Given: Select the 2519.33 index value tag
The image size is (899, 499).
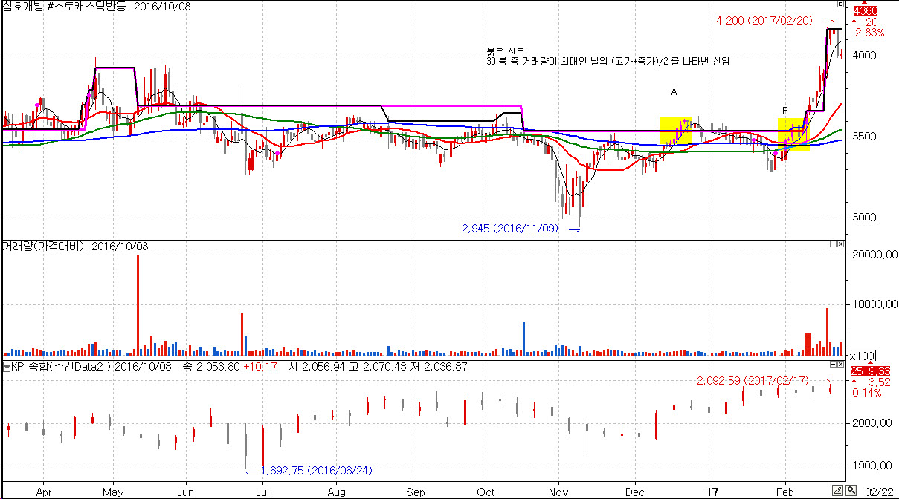Looking at the screenshot, I should coord(869,371).
